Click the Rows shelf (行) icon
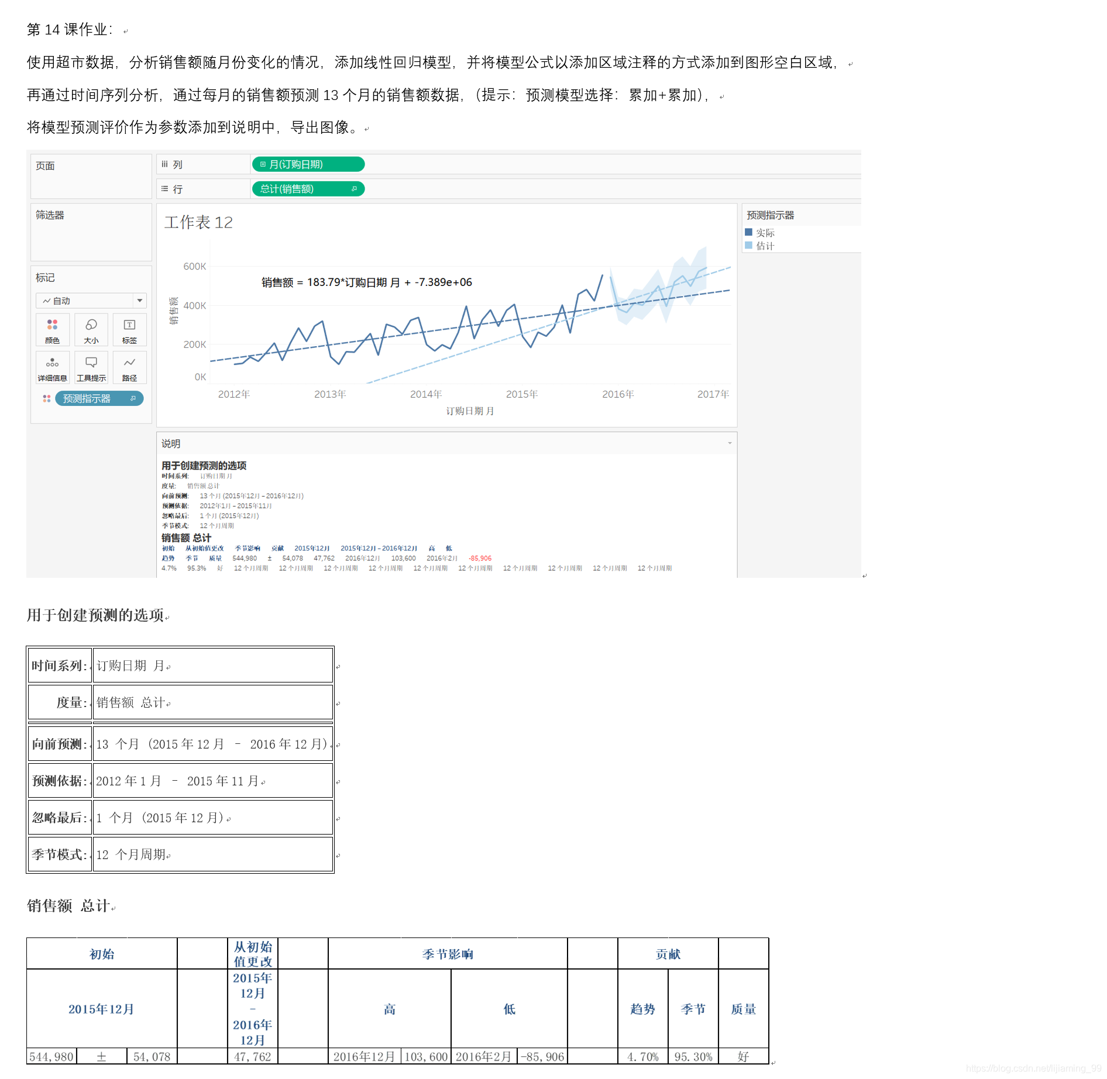This screenshot has height=1079, width=1107. coord(164,188)
